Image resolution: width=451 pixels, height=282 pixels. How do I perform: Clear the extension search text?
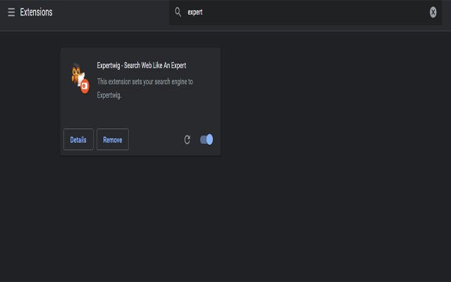pos(433,12)
